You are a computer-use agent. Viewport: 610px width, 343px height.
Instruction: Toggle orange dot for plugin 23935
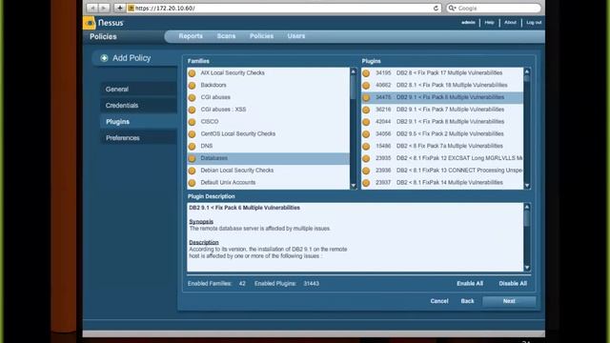tap(366, 158)
